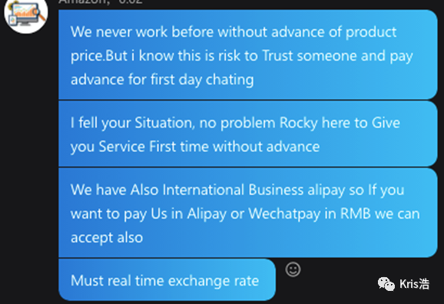Select the message starting "I fell your Situation"
Screen dimensions: 444x304
coord(248,134)
